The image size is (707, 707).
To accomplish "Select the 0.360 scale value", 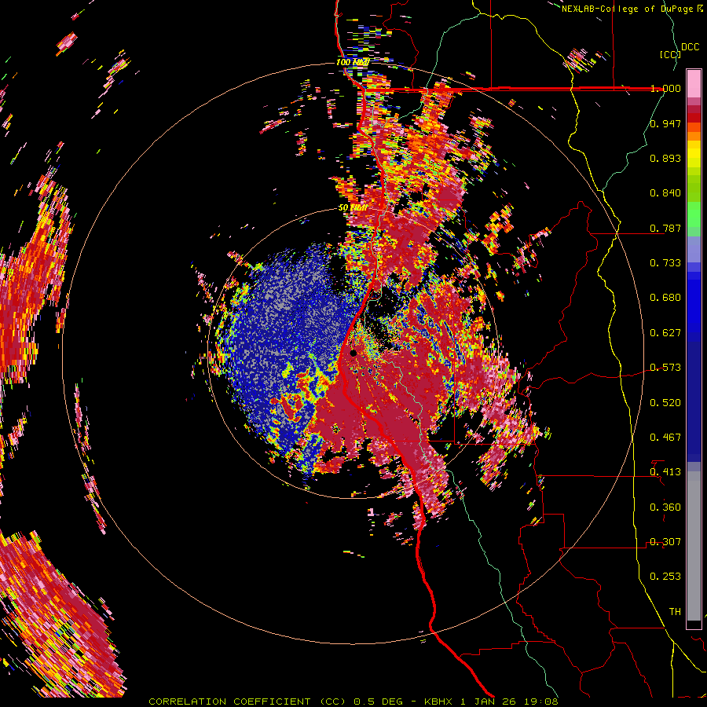I will tap(665, 507).
